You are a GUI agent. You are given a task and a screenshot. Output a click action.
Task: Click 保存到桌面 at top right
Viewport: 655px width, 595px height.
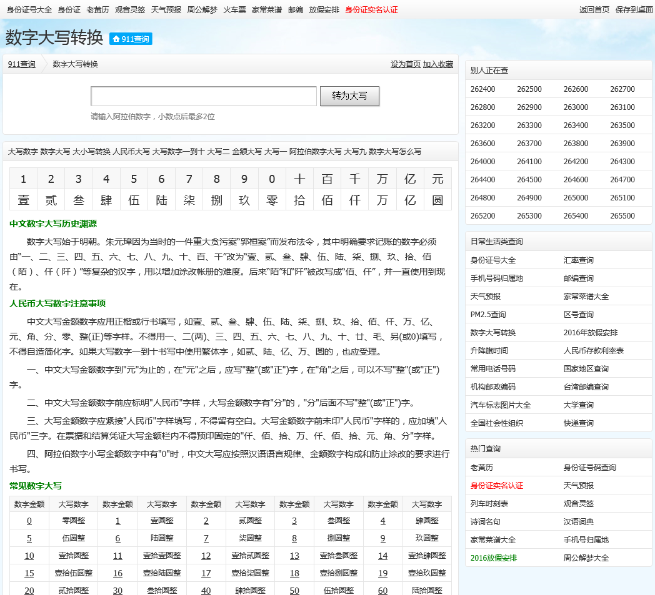[634, 9]
